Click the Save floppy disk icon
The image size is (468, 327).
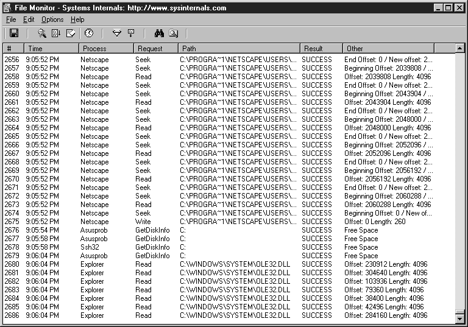pos(14,33)
